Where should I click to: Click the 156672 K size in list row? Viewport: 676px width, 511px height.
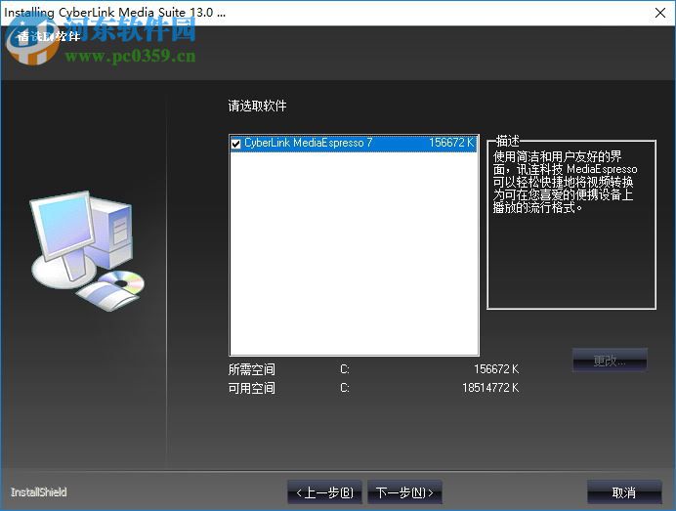click(x=451, y=143)
